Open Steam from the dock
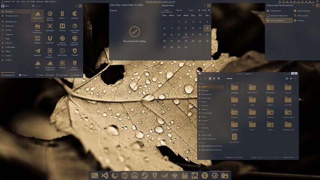The image size is (320, 180). pos(145,175)
